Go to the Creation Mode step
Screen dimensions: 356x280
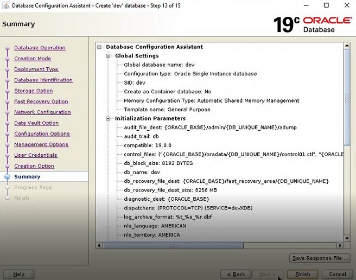(x=33, y=59)
